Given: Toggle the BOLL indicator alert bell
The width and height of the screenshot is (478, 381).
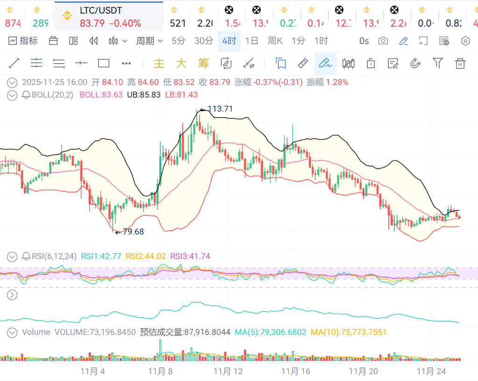Looking at the screenshot, I should [x=27, y=95].
